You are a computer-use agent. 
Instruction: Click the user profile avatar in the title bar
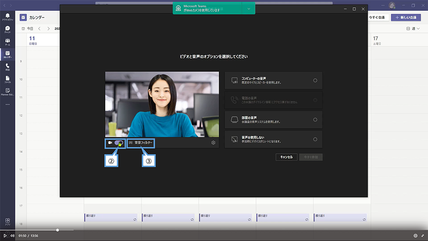coord(392,6)
